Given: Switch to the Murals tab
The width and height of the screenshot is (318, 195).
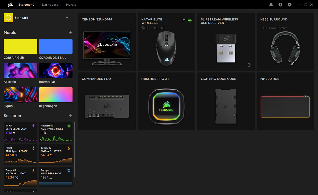Looking at the screenshot, I should pos(71,5).
